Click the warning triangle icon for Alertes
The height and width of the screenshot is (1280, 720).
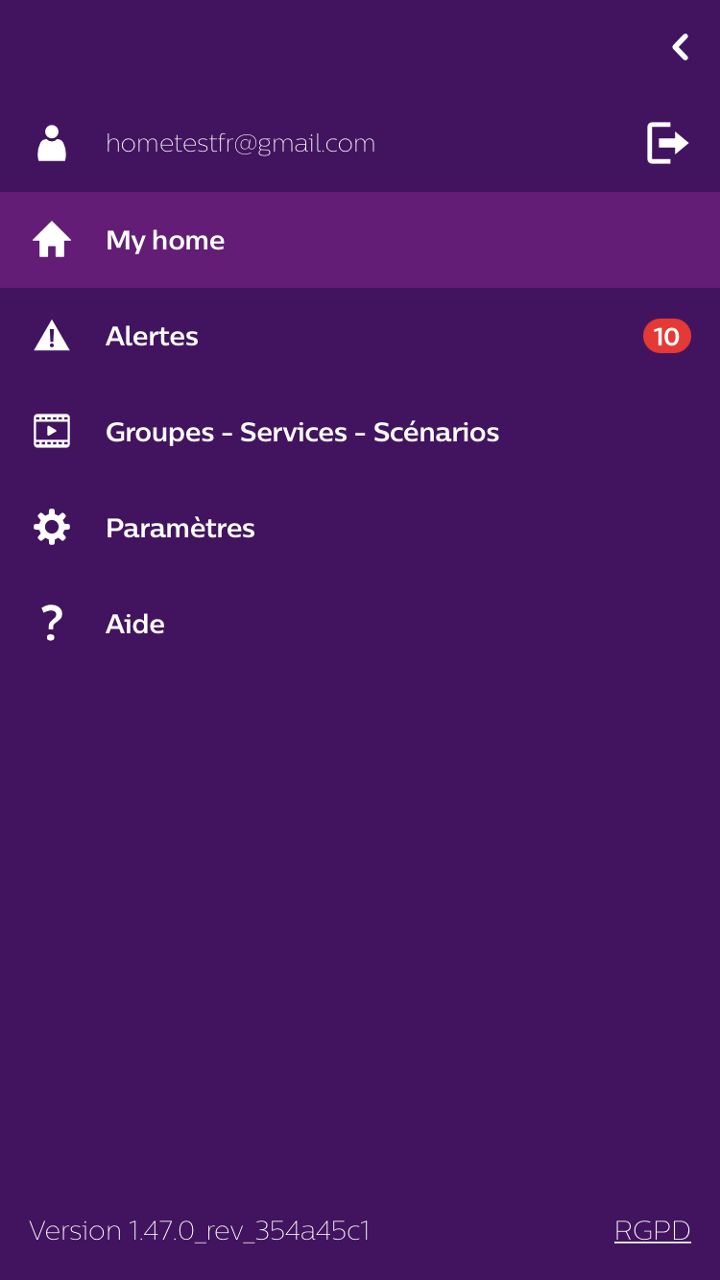(x=52, y=336)
